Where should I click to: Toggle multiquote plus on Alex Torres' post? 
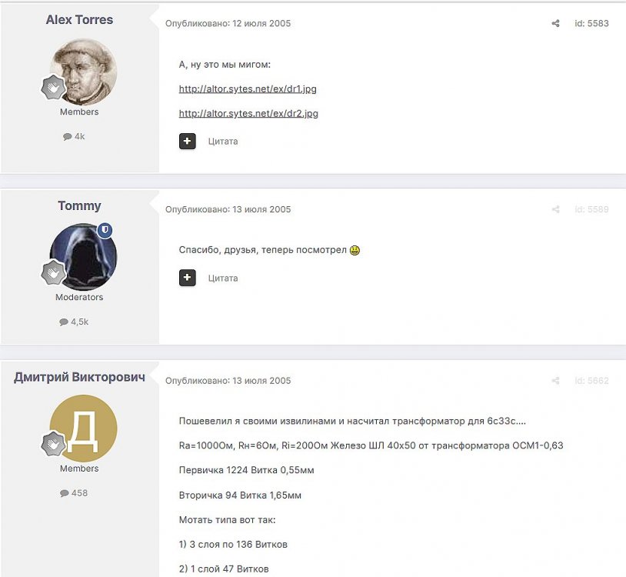pyautogui.click(x=187, y=141)
